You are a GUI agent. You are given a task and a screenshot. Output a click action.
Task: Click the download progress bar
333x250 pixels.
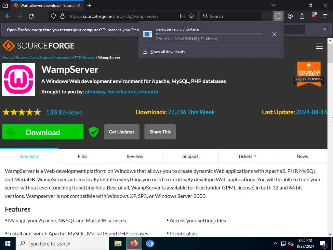point(209,34)
